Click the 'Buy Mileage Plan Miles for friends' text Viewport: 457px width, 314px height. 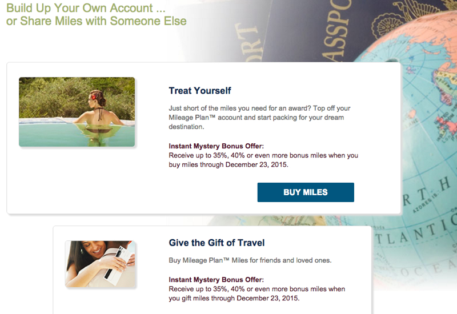pos(250,260)
